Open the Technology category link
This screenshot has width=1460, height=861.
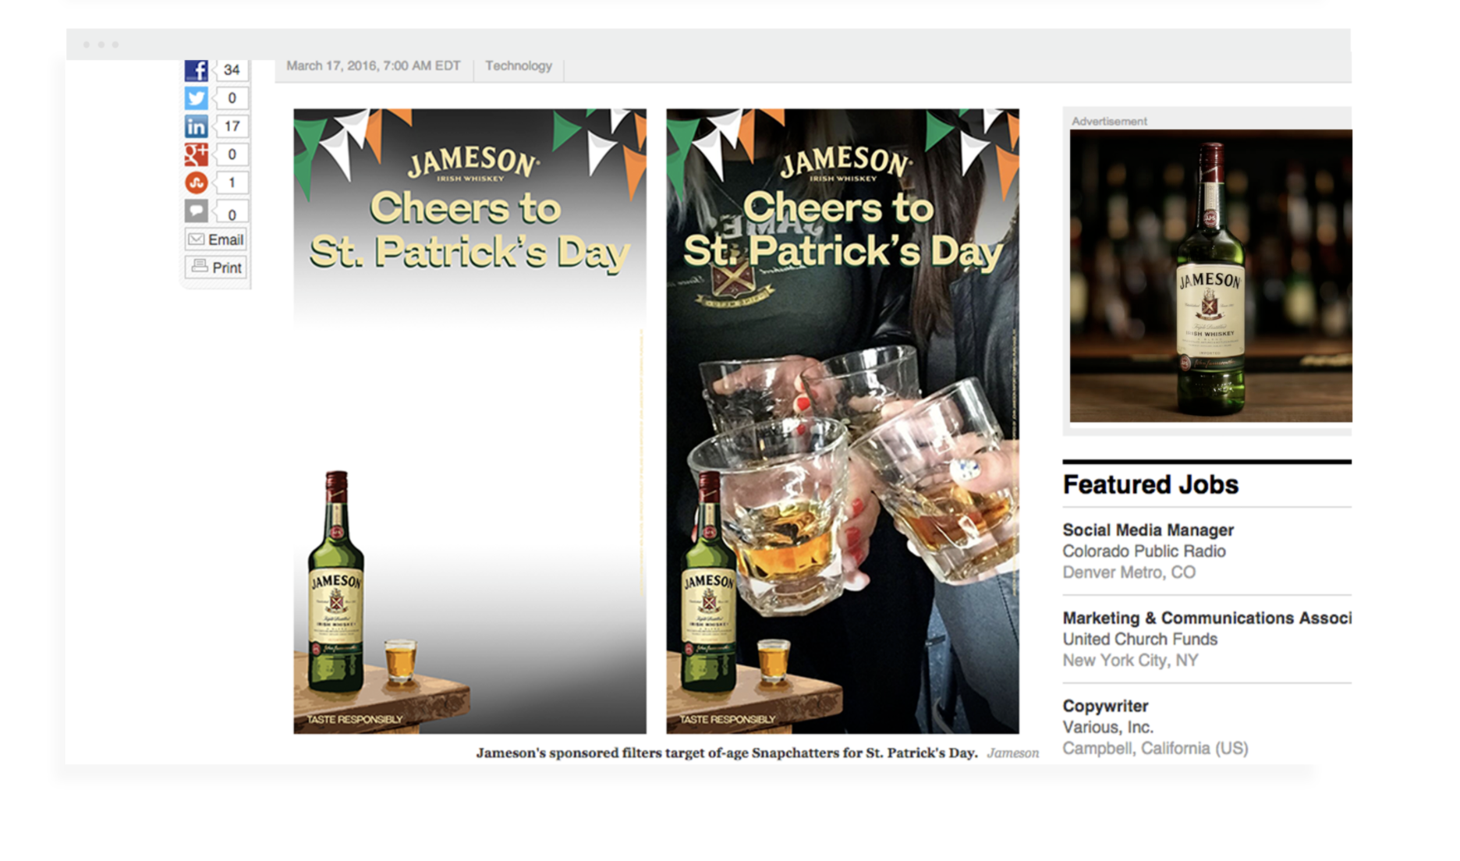coord(518,66)
